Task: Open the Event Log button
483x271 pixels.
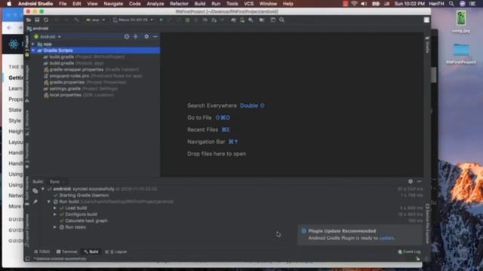Action: [x=409, y=251]
